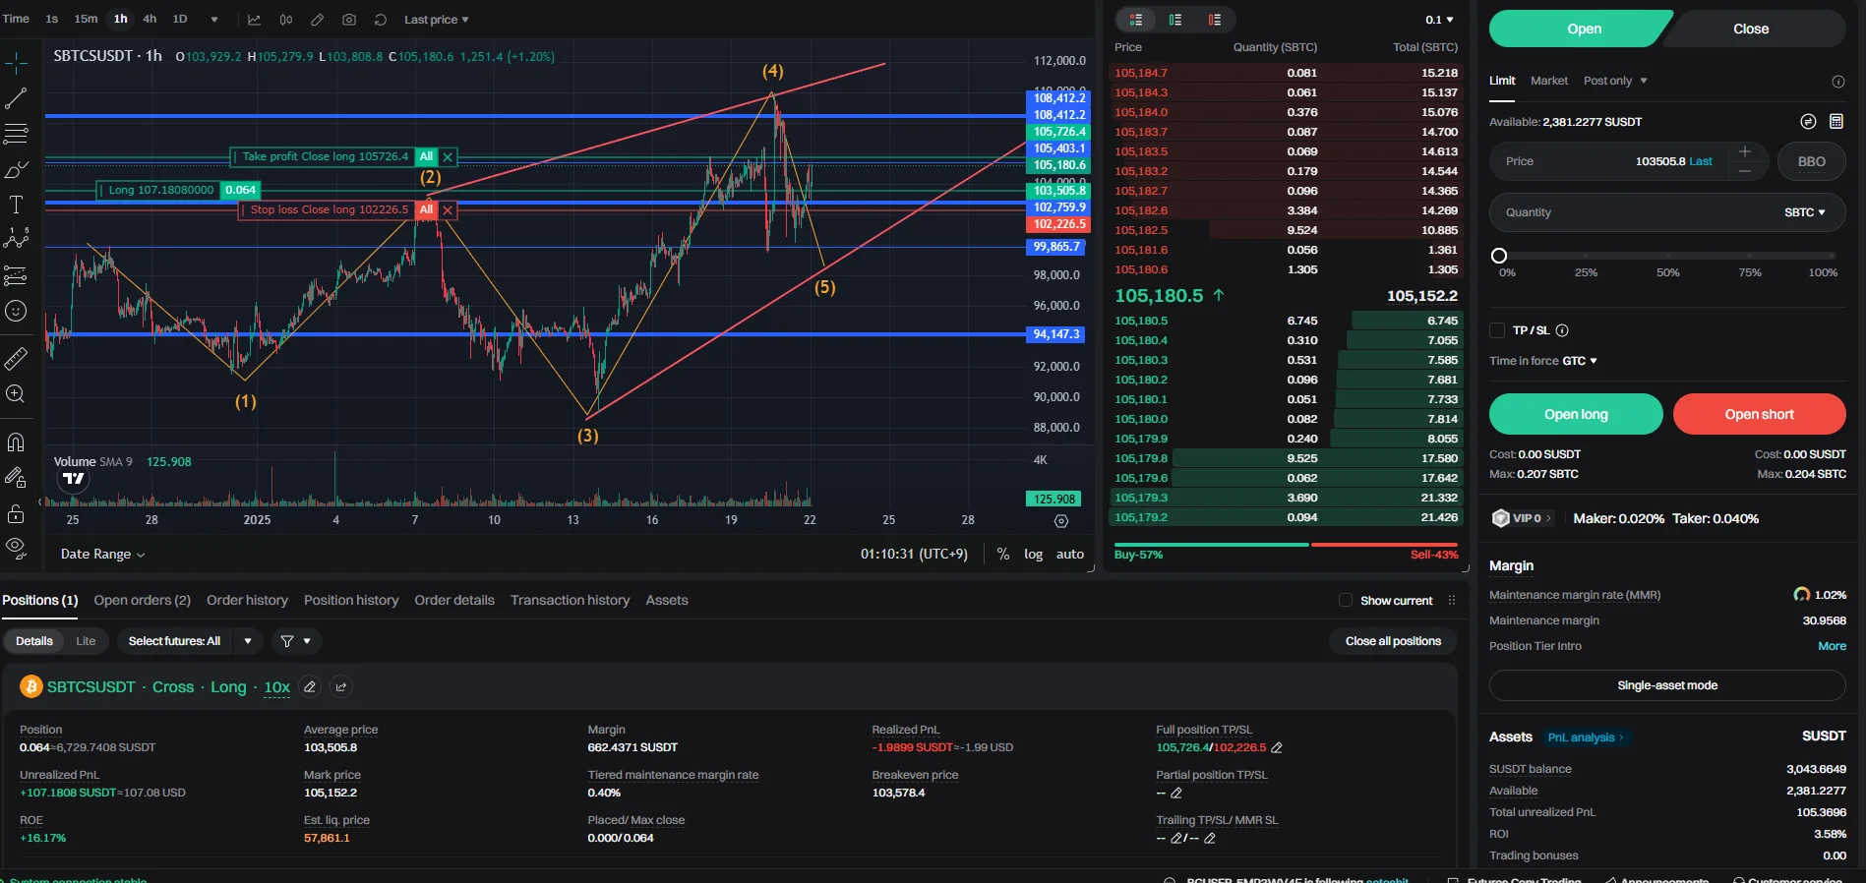
Task: Open the PnL analysis link
Action: tap(1586, 737)
